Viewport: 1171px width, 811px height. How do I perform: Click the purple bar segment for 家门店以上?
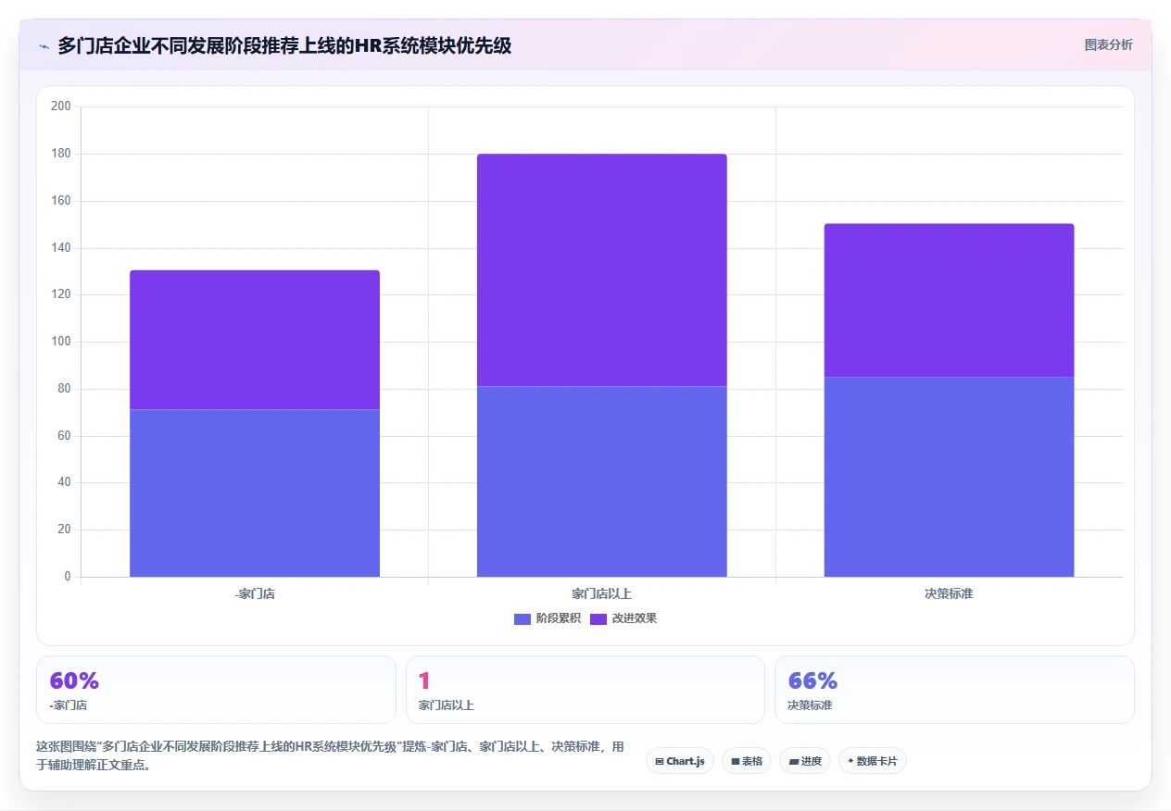[x=602, y=270]
